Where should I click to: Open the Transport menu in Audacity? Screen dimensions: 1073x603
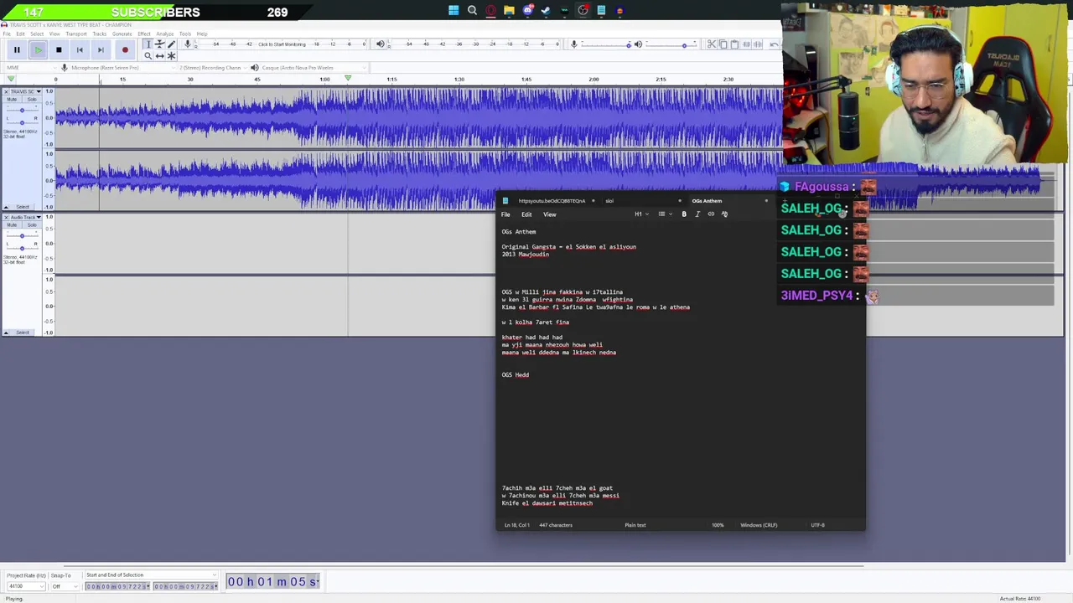click(76, 33)
